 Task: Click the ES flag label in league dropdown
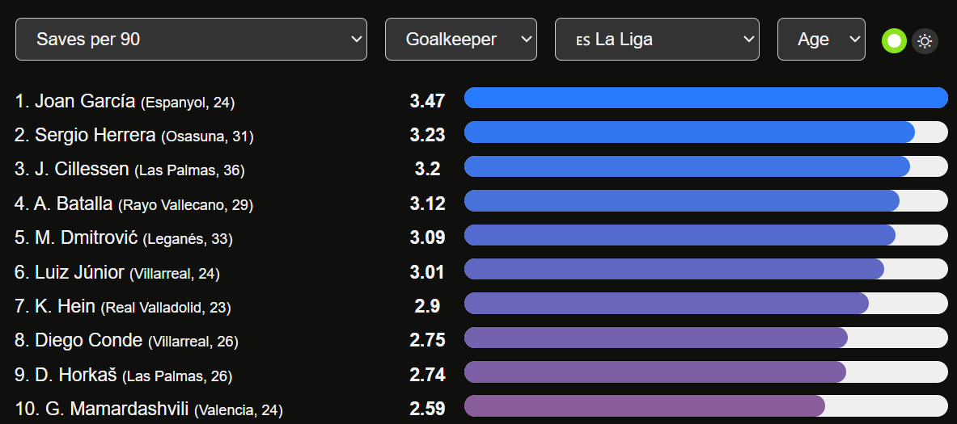[583, 40]
